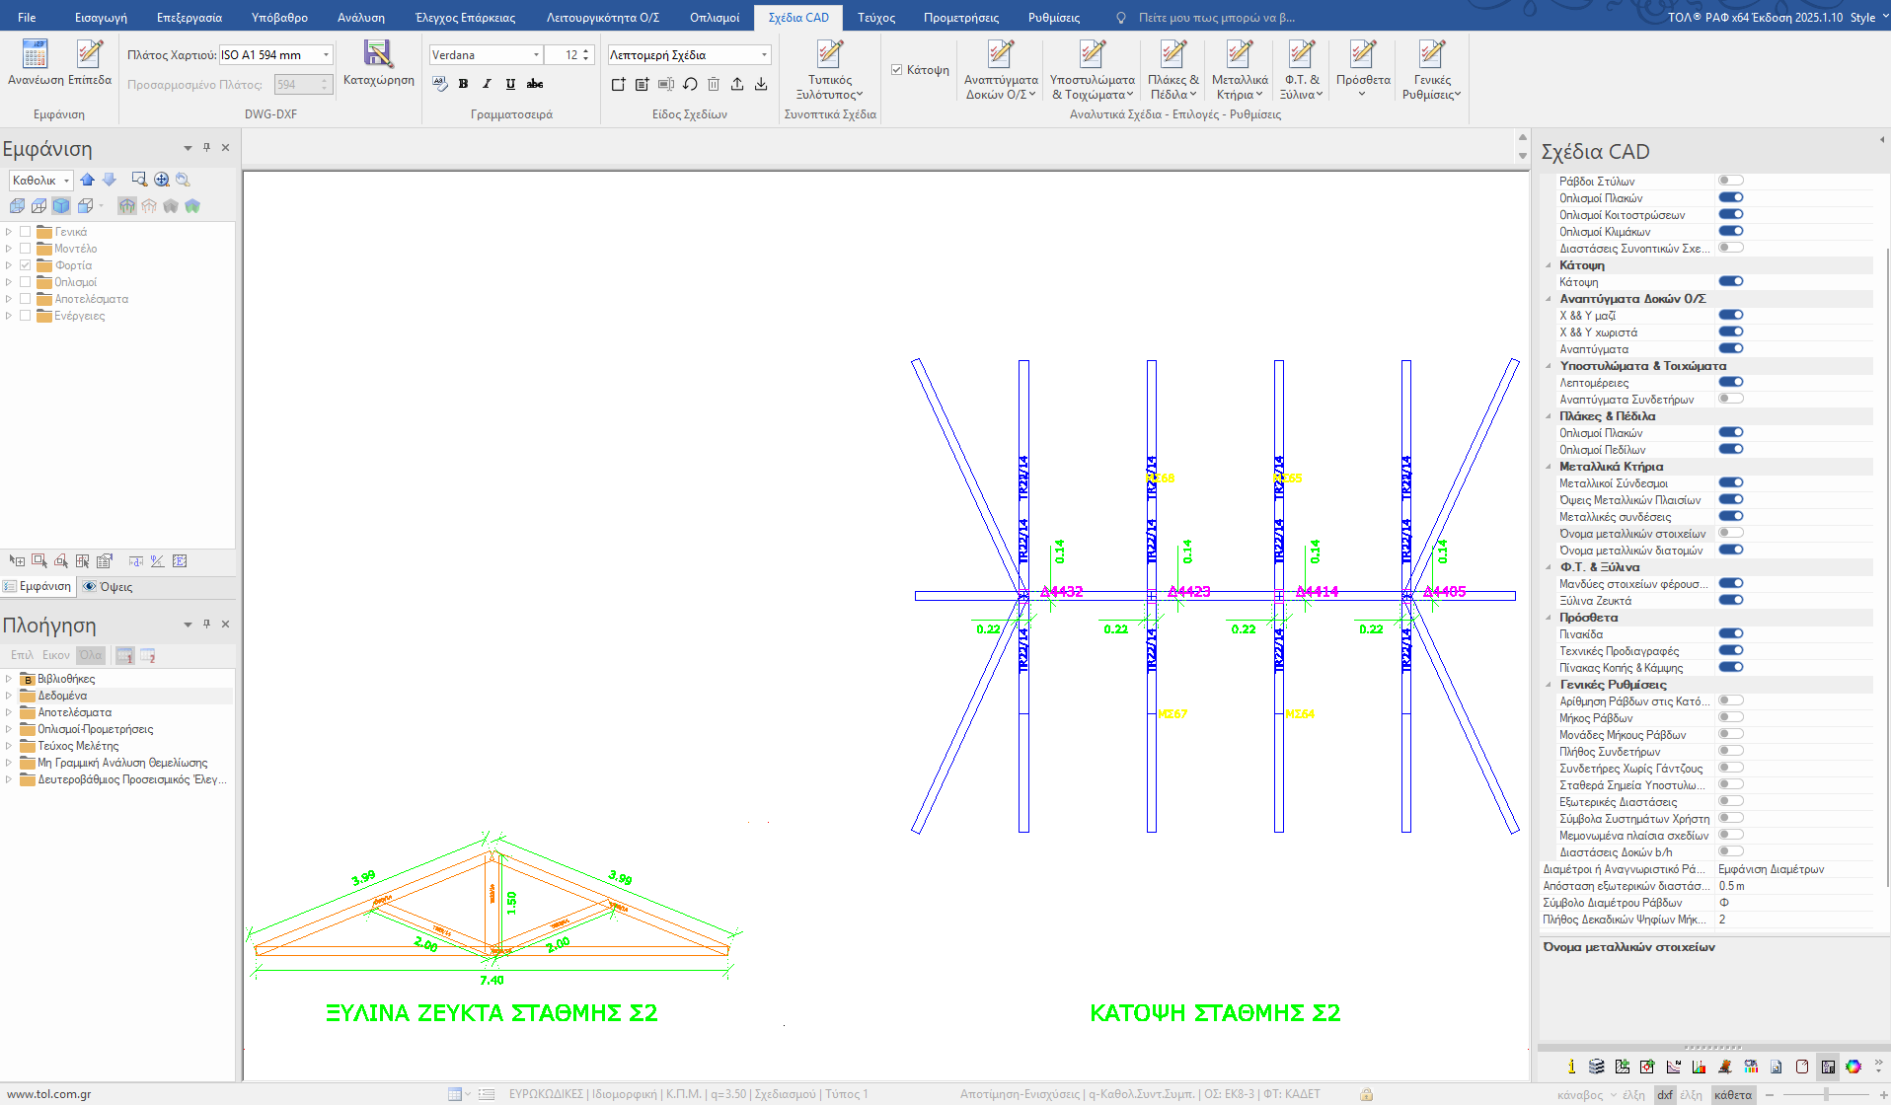This screenshot has width=1891, height=1105.
Task: Click the yellow info icon in bottom toolbar
Action: (1571, 1067)
